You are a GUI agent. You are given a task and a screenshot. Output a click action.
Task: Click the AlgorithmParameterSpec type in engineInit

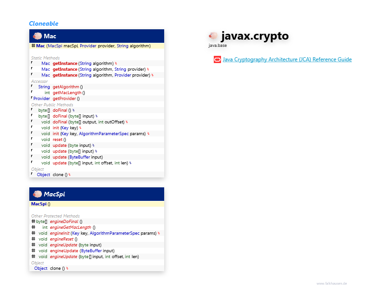tap(115, 233)
